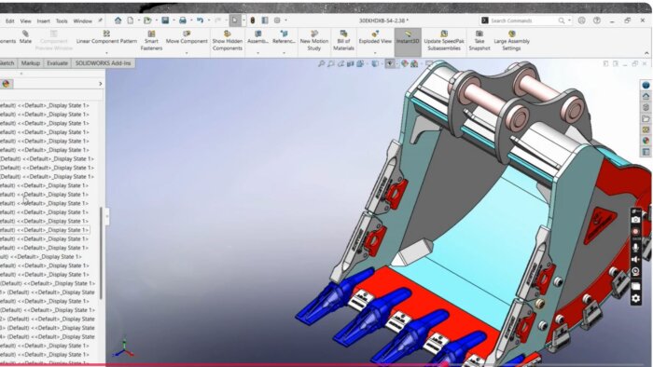This screenshot has height=367, width=653.
Task: Zoom to Fit in the view toolbar
Action: (322, 63)
